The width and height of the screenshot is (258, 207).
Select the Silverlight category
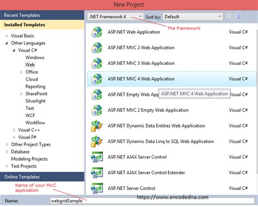coord(35,101)
